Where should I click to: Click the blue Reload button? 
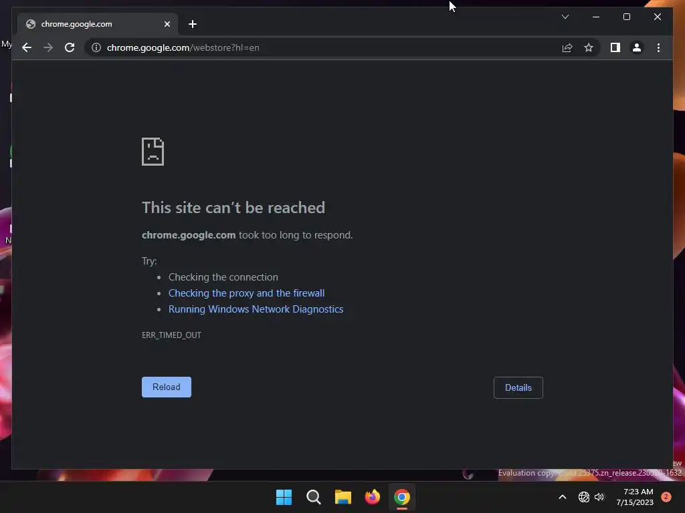167,387
